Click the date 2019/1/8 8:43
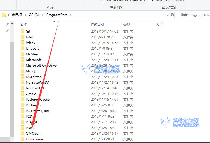The height and width of the screenshot is (143, 210). (102, 48)
